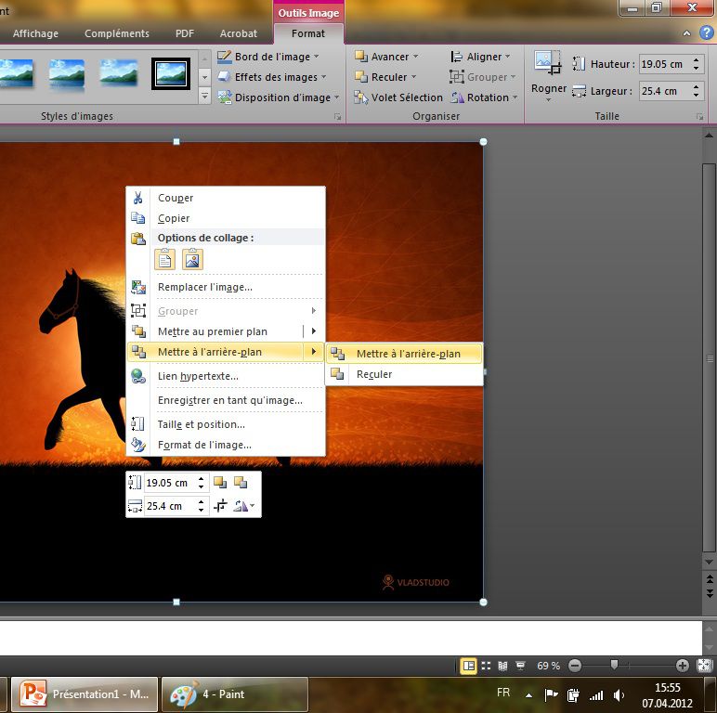Viewport: 717px width, 713px height.
Task: Click the Rogner crop tool icon
Action: pos(548,63)
